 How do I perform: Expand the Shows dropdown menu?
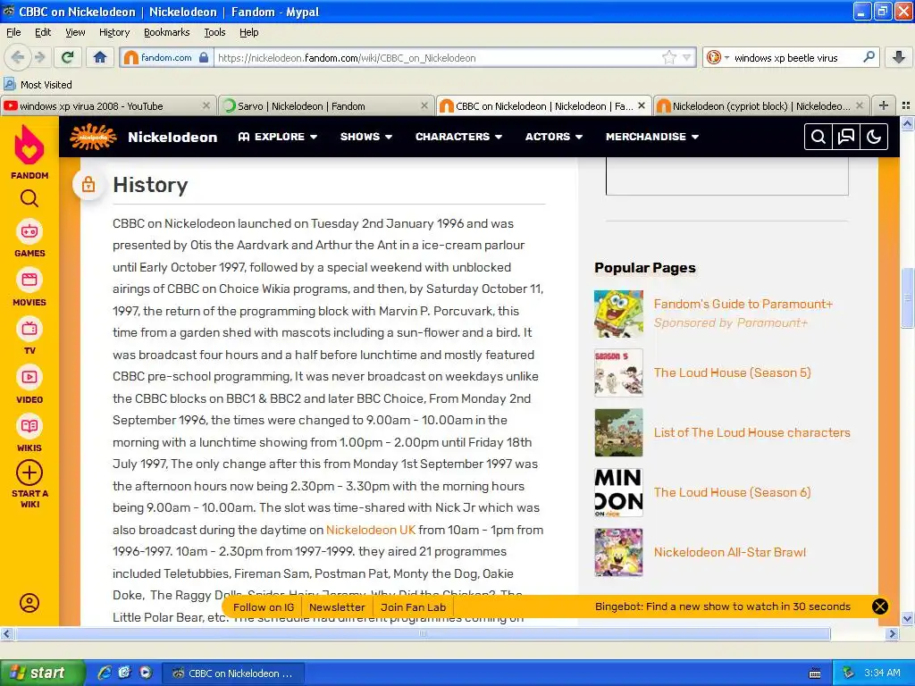[365, 137]
